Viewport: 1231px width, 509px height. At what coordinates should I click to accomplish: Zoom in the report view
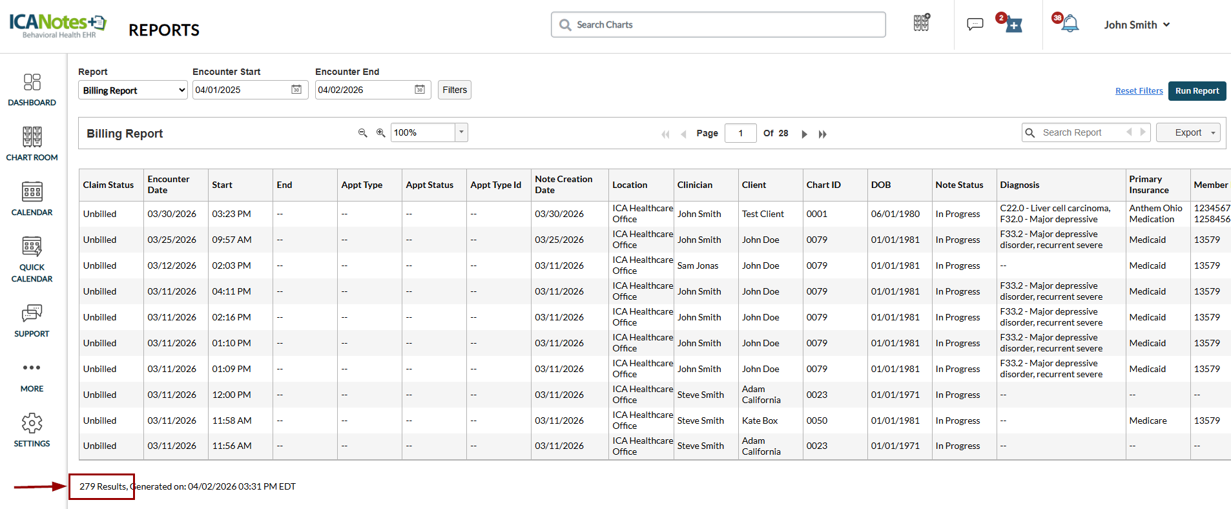tap(381, 133)
